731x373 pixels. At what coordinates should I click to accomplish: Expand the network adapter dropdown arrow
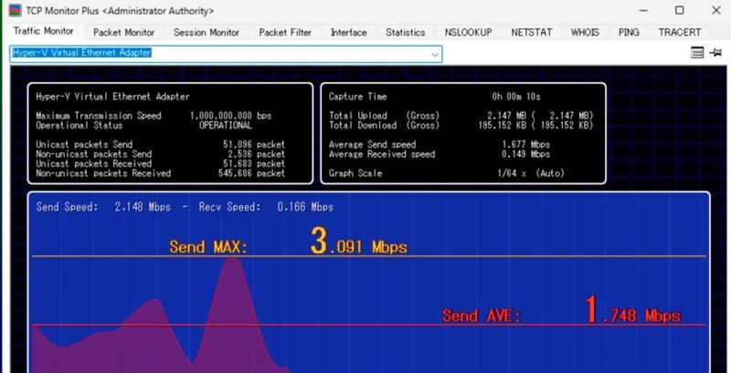coord(435,55)
